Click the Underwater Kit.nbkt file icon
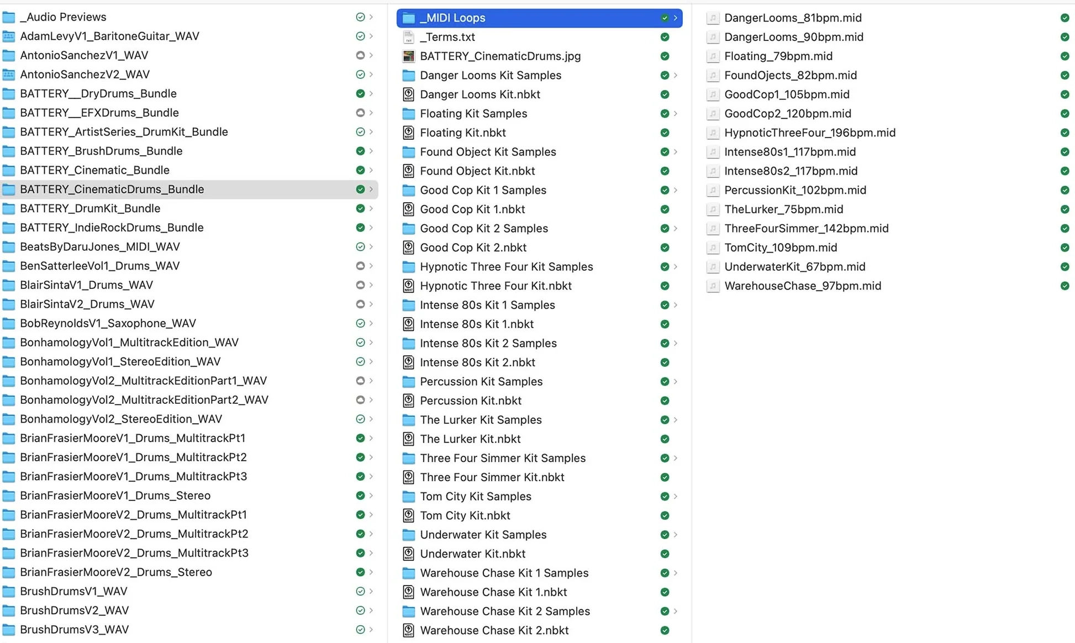 (x=408, y=554)
